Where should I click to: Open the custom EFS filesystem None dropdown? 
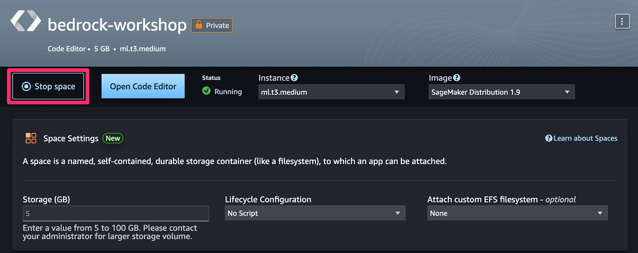tap(517, 213)
